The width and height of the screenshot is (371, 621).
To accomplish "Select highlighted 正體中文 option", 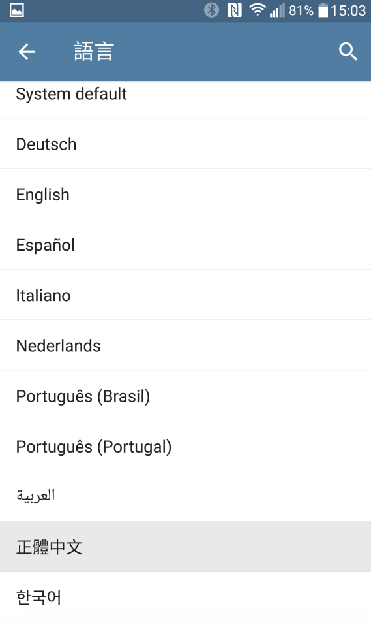I will click(185, 547).
